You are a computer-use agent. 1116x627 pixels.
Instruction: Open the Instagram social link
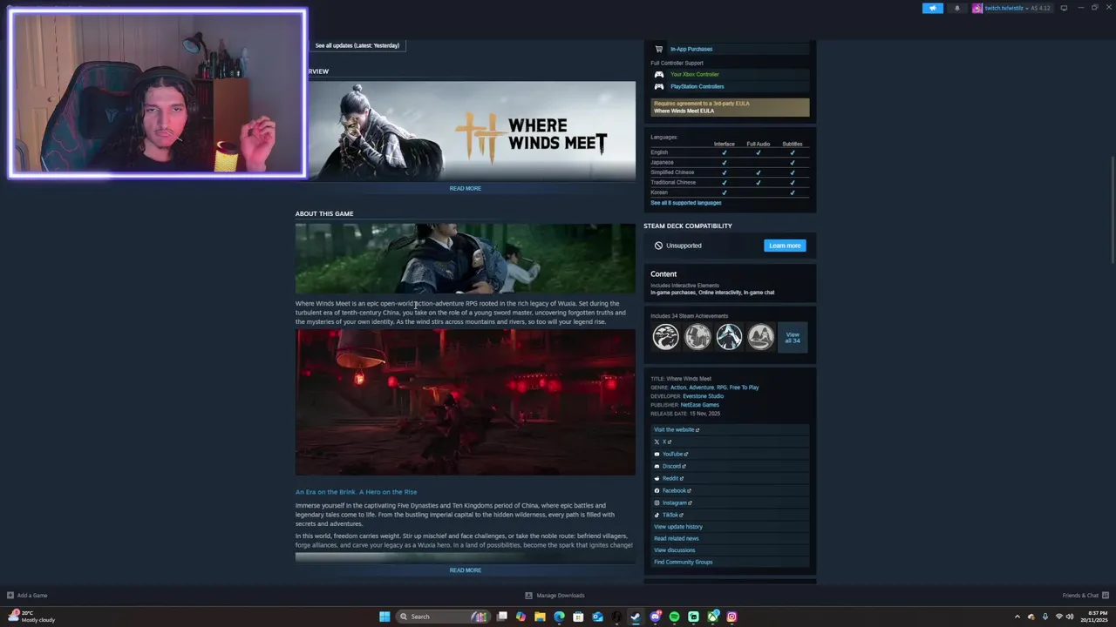pos(731,502)
